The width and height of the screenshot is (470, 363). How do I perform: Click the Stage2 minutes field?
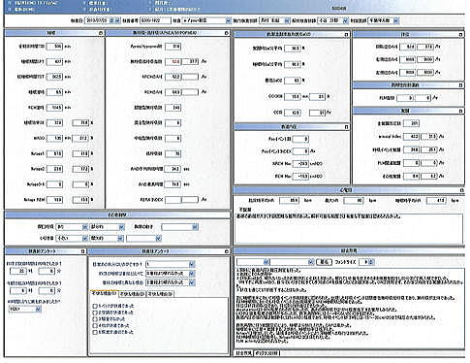[54, 169]
